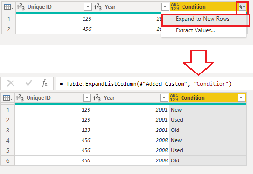Click Unique ID 123 cell in bottom row 2
The height and width of the screenshot is (174, 253).
tap(53, 120)
